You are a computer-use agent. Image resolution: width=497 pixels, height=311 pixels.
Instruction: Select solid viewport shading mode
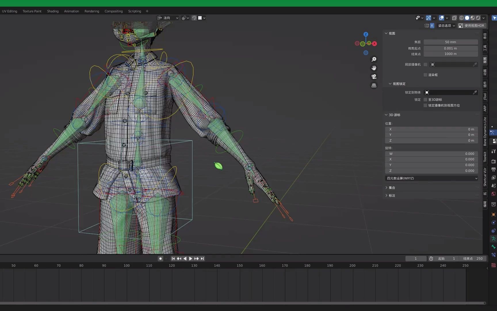click(x=467, y=18)
